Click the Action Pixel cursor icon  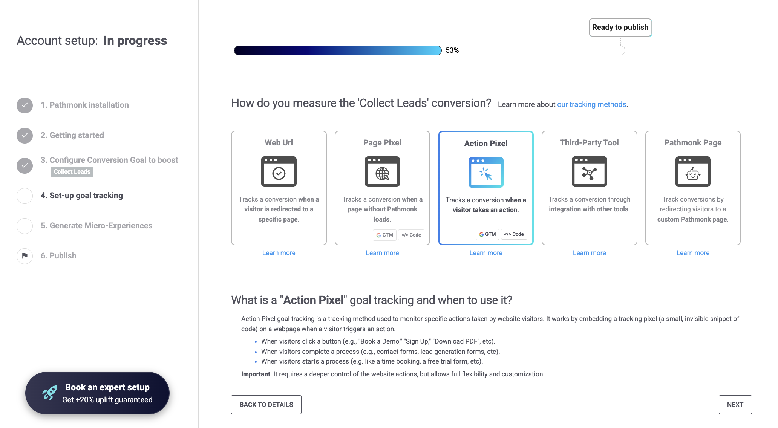click(485, 173)
